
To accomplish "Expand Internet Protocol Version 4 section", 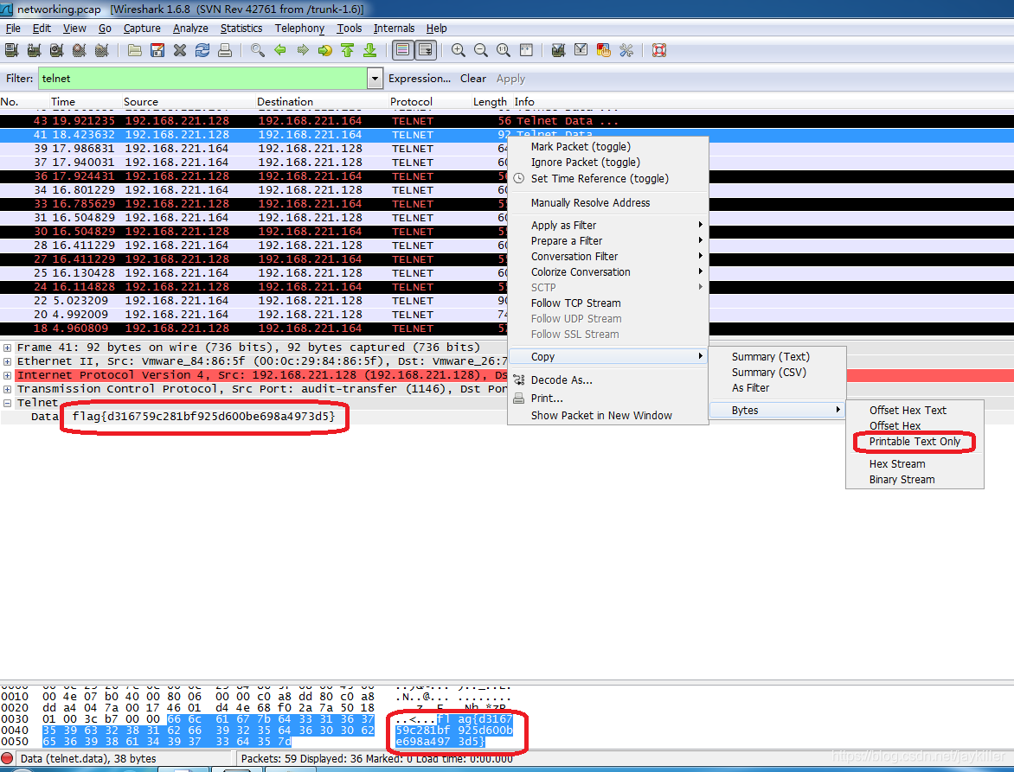I will coord(8,374).
